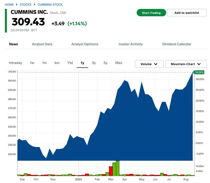The width and height of the screenshot is (210, 183).
Task: Choose the 1w time range
Action: coord(32,63)
